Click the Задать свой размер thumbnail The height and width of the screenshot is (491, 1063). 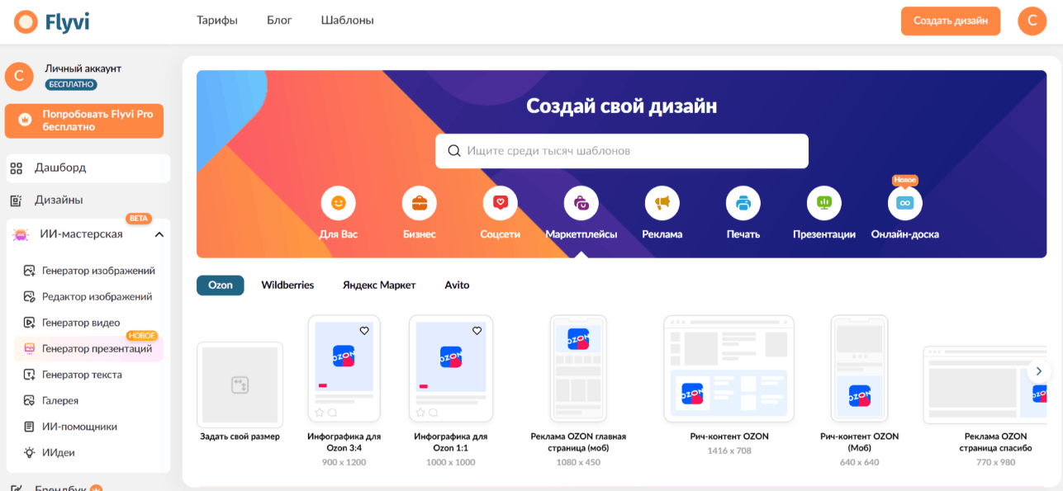pos(240,385)
